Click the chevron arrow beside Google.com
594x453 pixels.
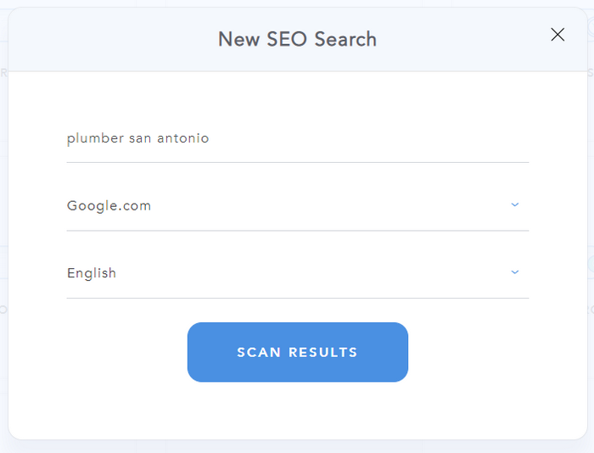514,204
